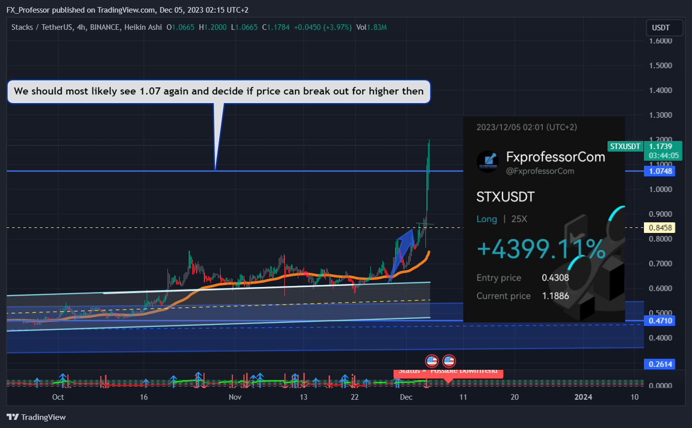This screenshot has width=692, height=428.
Task: Click the blue 1.0748 price level label
Action: (660, 172)
